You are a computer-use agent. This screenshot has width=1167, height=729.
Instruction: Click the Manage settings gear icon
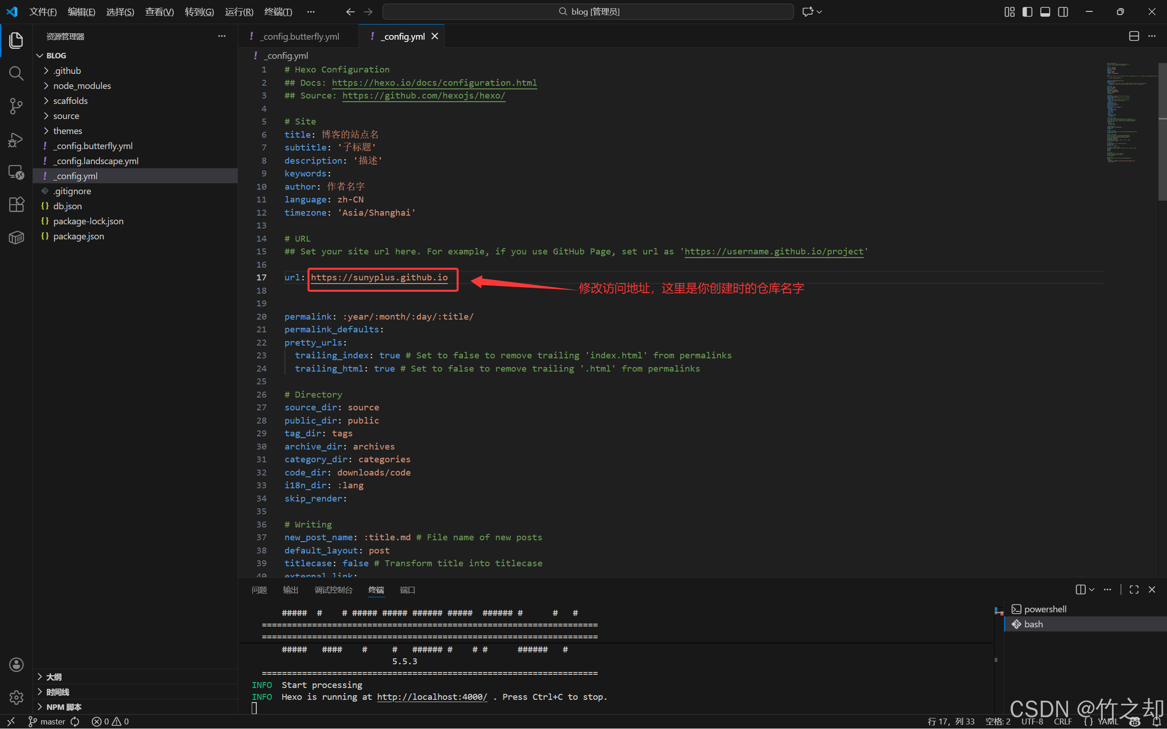point(16,697)
